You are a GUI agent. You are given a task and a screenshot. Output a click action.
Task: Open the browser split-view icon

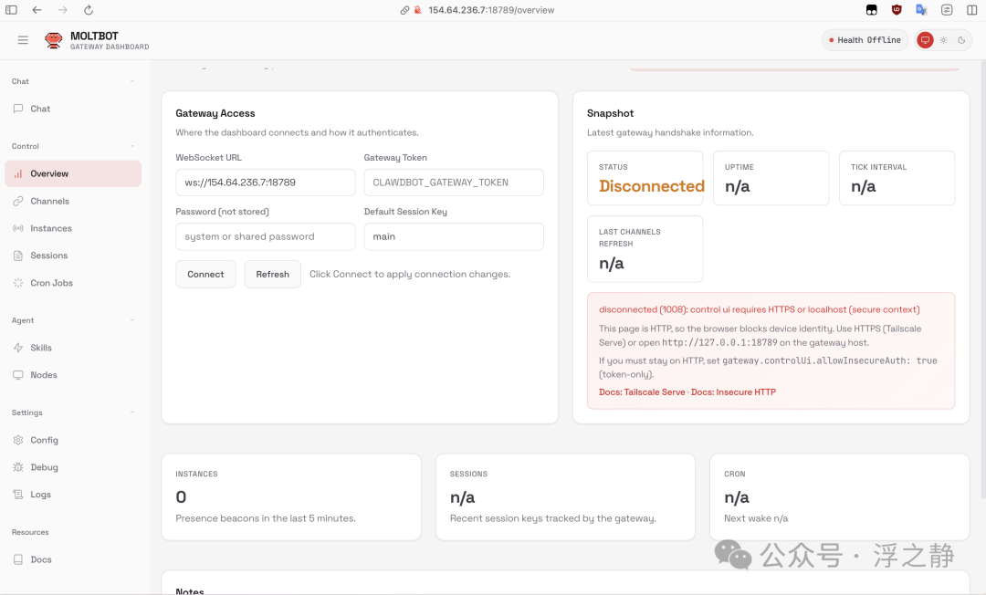coord(971,10)
